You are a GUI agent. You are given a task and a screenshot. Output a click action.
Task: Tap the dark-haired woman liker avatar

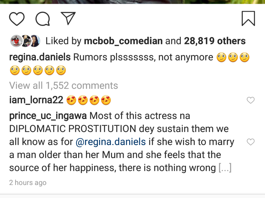click(34, 41)
